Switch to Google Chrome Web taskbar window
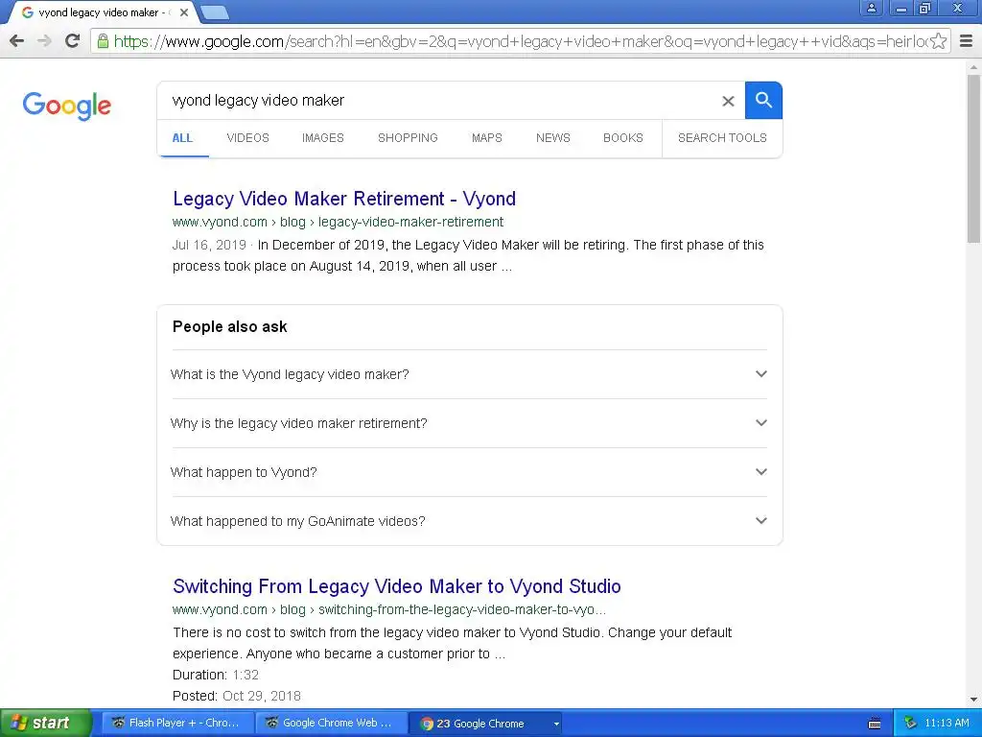The height and width of the screenshot is (737, 982). (332, 723)
